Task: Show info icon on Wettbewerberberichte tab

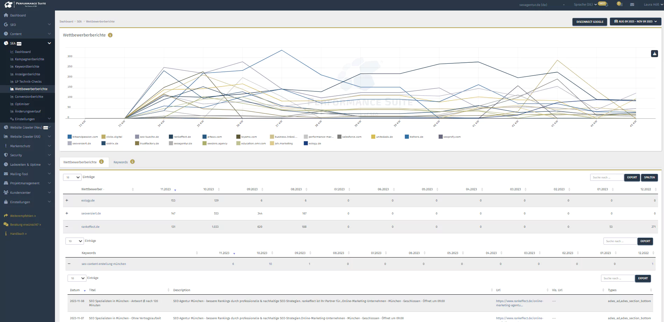Action: (102, 162)
